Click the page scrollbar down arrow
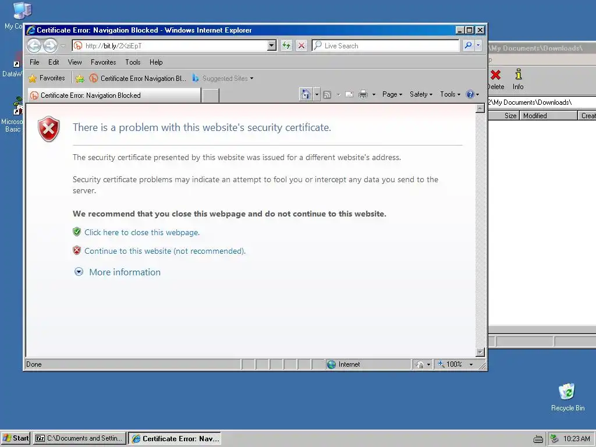 click(x=480, y=352)
